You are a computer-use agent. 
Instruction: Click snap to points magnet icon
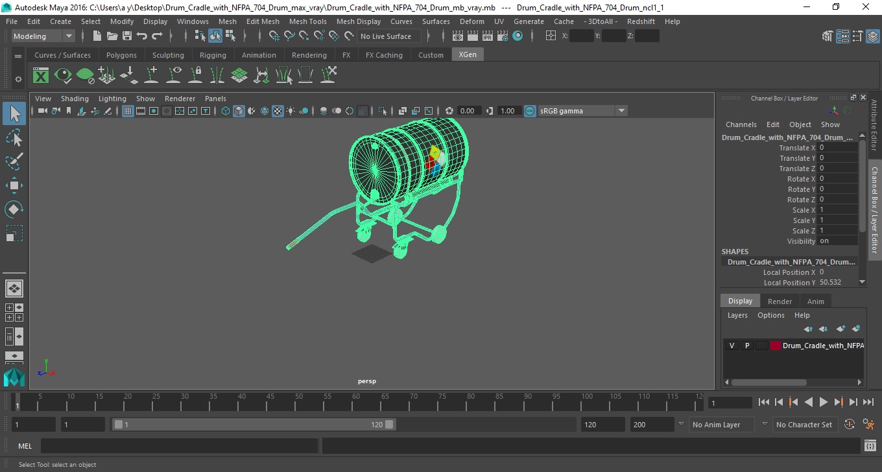(x=304, y=36)
